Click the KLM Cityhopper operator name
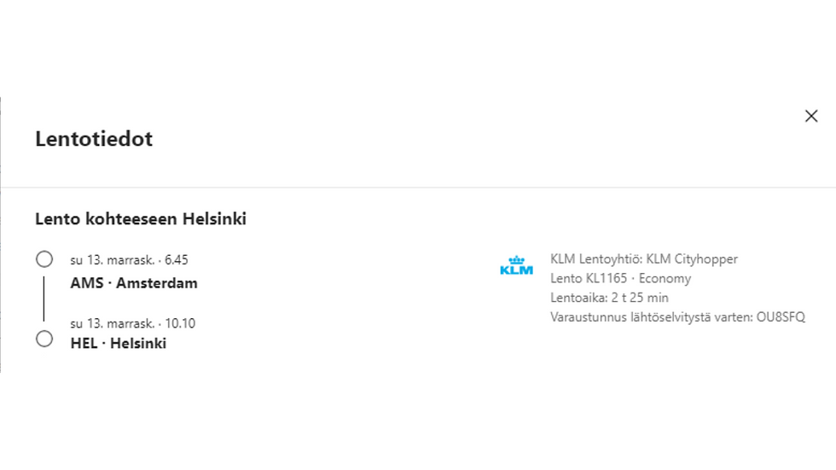 tap(692, 259)
